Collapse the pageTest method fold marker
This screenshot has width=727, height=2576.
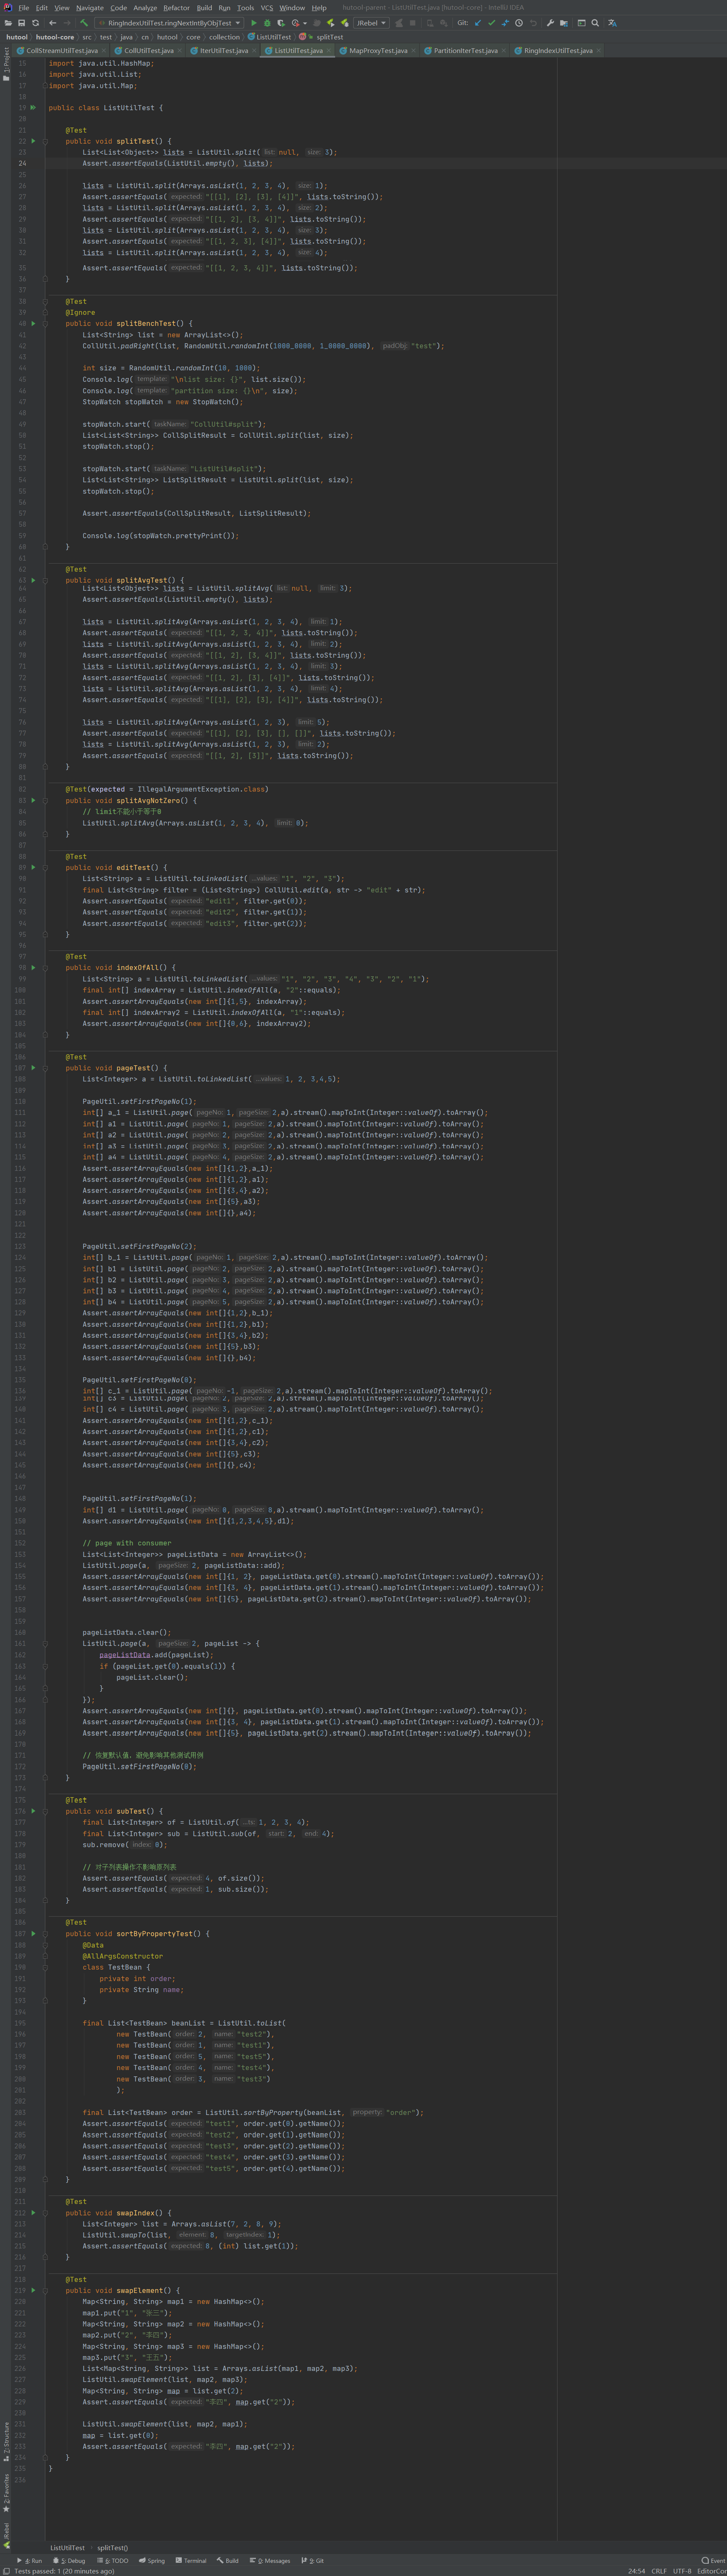click(45, 1068)
